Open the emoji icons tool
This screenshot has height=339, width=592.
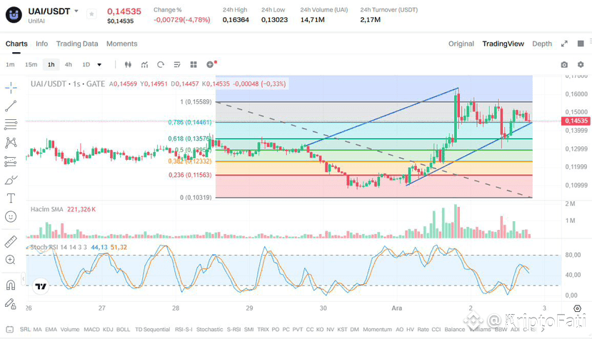(x=11, y=217)
